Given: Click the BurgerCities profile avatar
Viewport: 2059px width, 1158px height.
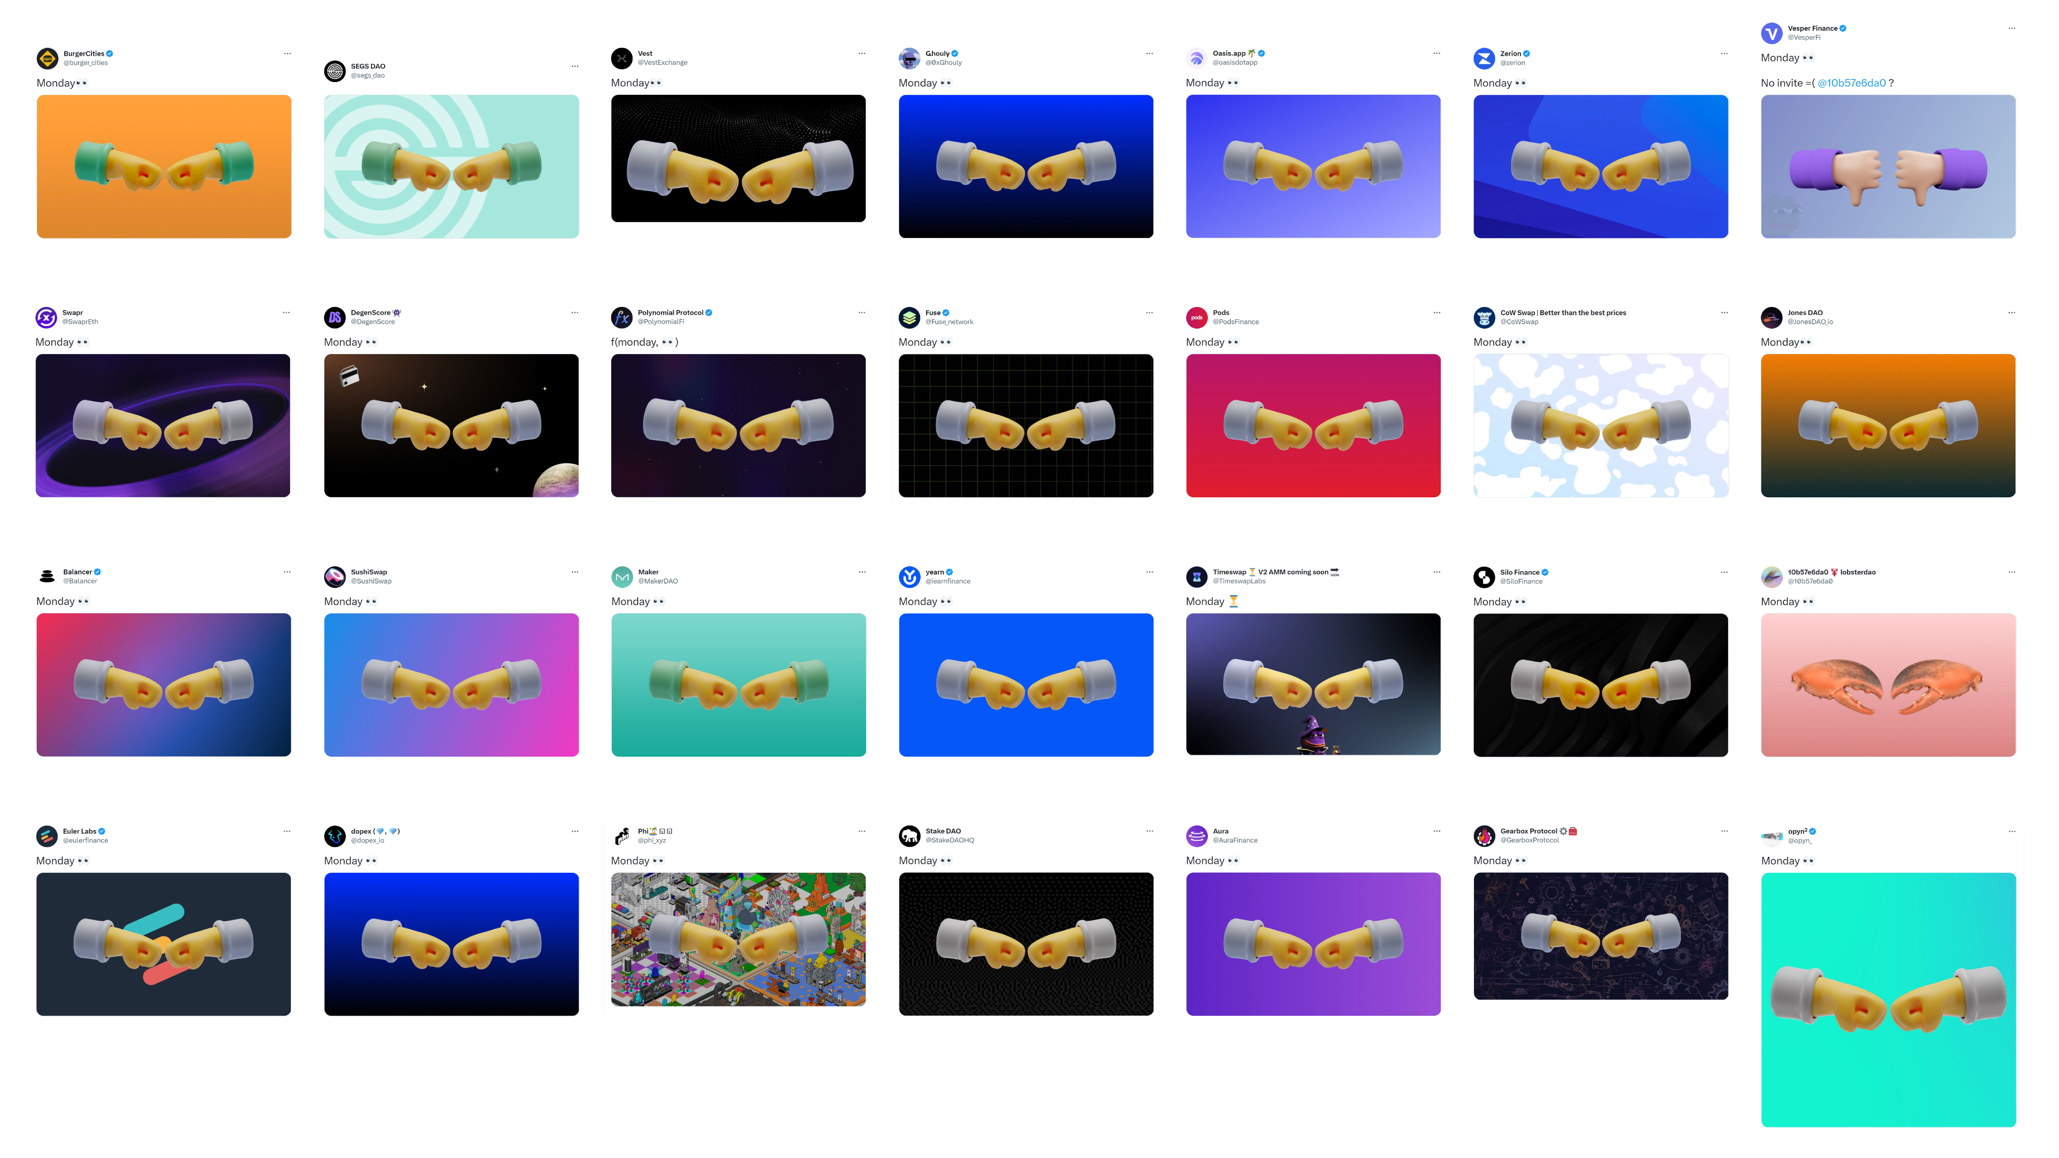Looking at the screenshot, I should click(47, 58).
